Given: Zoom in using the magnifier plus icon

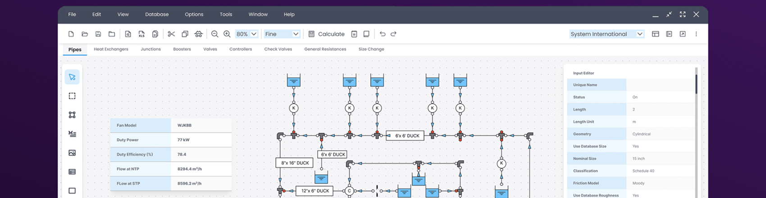Looking at the screenshot, I should point(227,34).
